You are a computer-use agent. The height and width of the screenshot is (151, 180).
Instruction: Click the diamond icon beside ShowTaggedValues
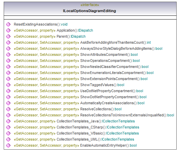8,85
